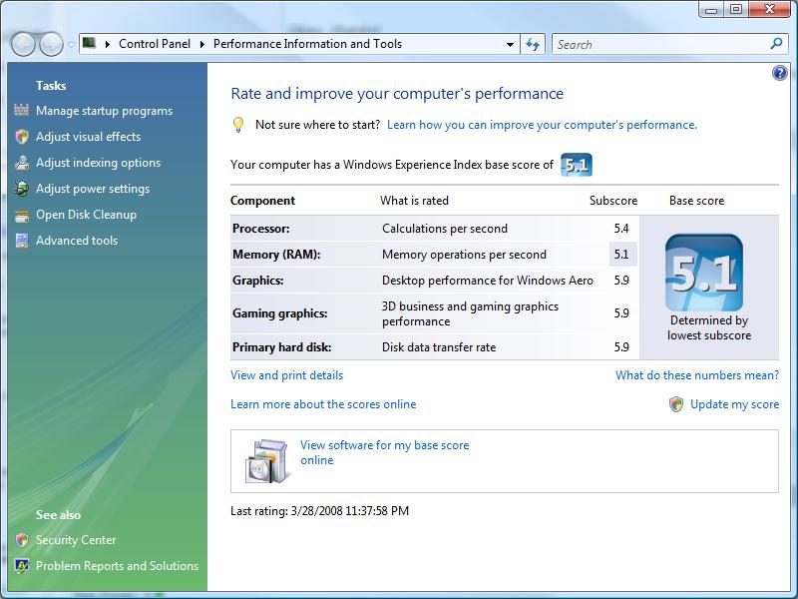Click the Advanced tools icon
798x599 pixels.
(21, 241)
